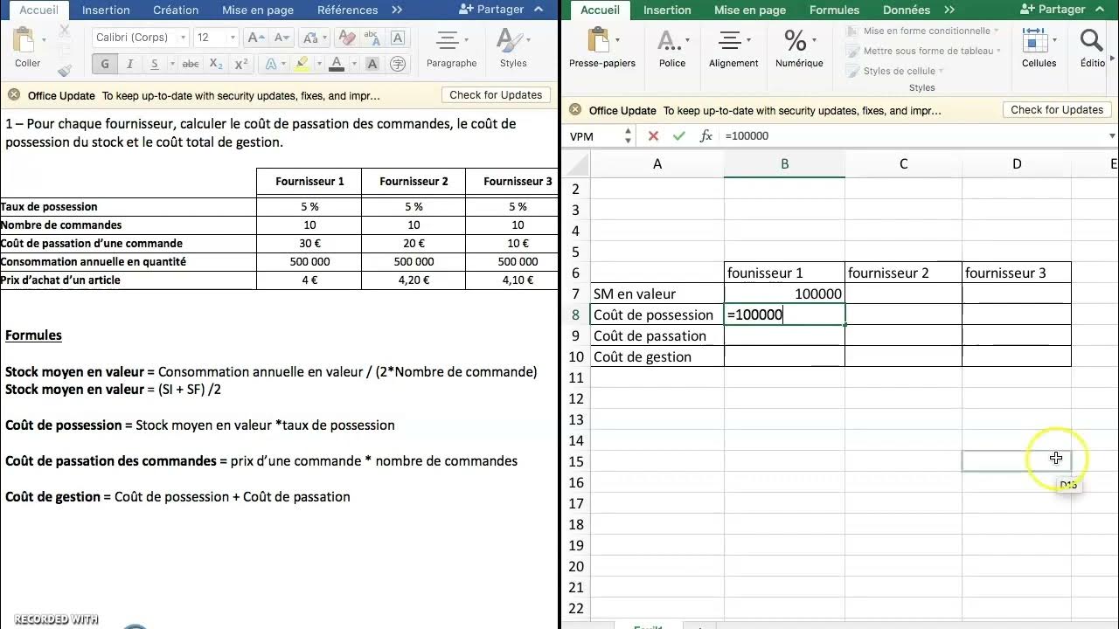This screenshot has height=629, width=1119.
Task: Toggle italic I button in Word
Action: 129,64
